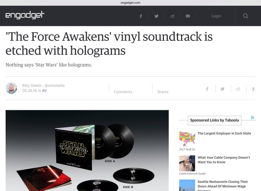Click the Login link in header

click(x=216, y=16)
